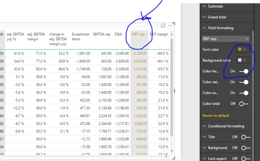
Task: Click the horizontal scroll right arrow
Action: (x=166, y=156)
